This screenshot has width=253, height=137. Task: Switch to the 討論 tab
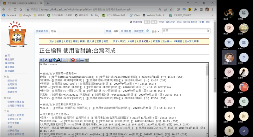click(53, 31)
